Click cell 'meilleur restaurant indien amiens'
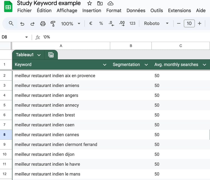This screenshot has height=180, width=210. point(61,86)
